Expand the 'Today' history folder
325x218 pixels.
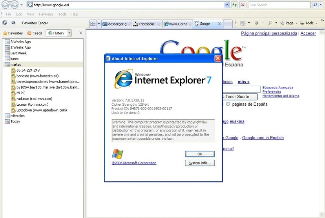tap(13, 121)
